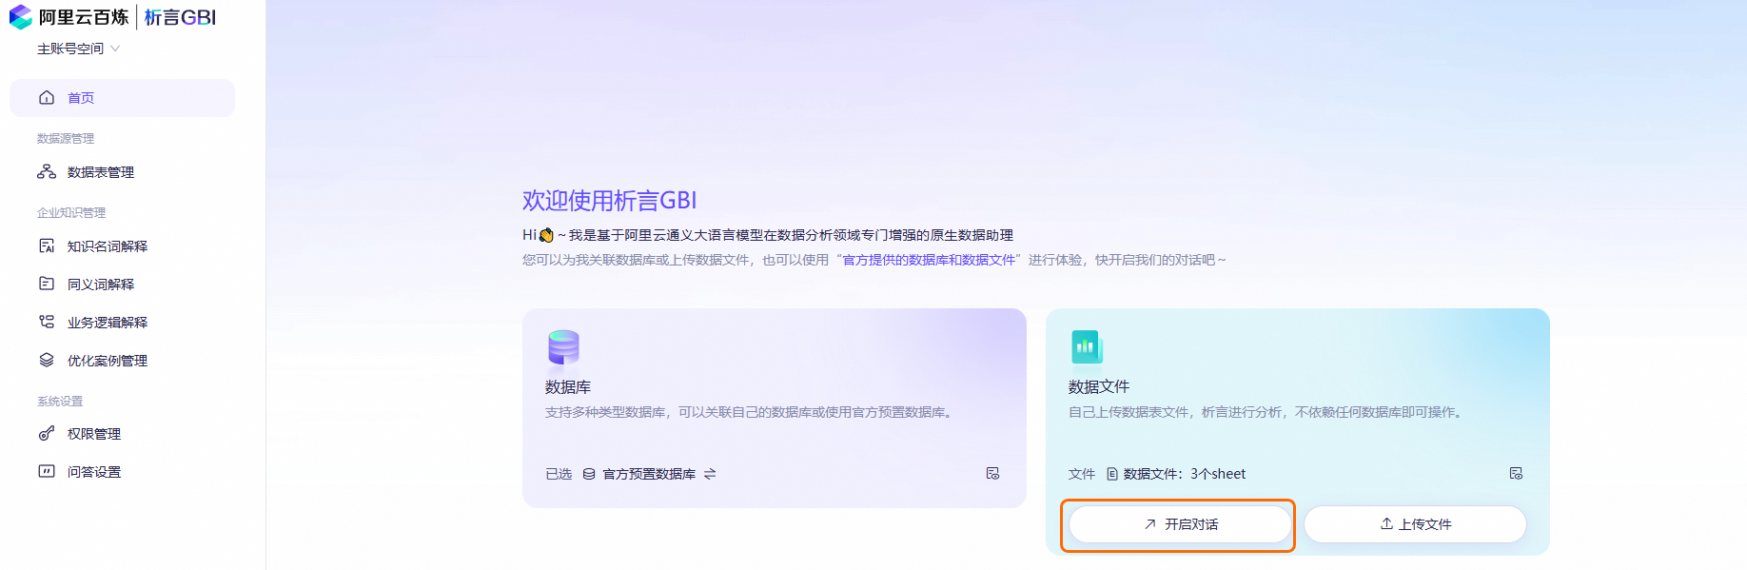1747x570 pixels.
Task: Click the 欢迎使用析言GBI heading
Action: 609,201
